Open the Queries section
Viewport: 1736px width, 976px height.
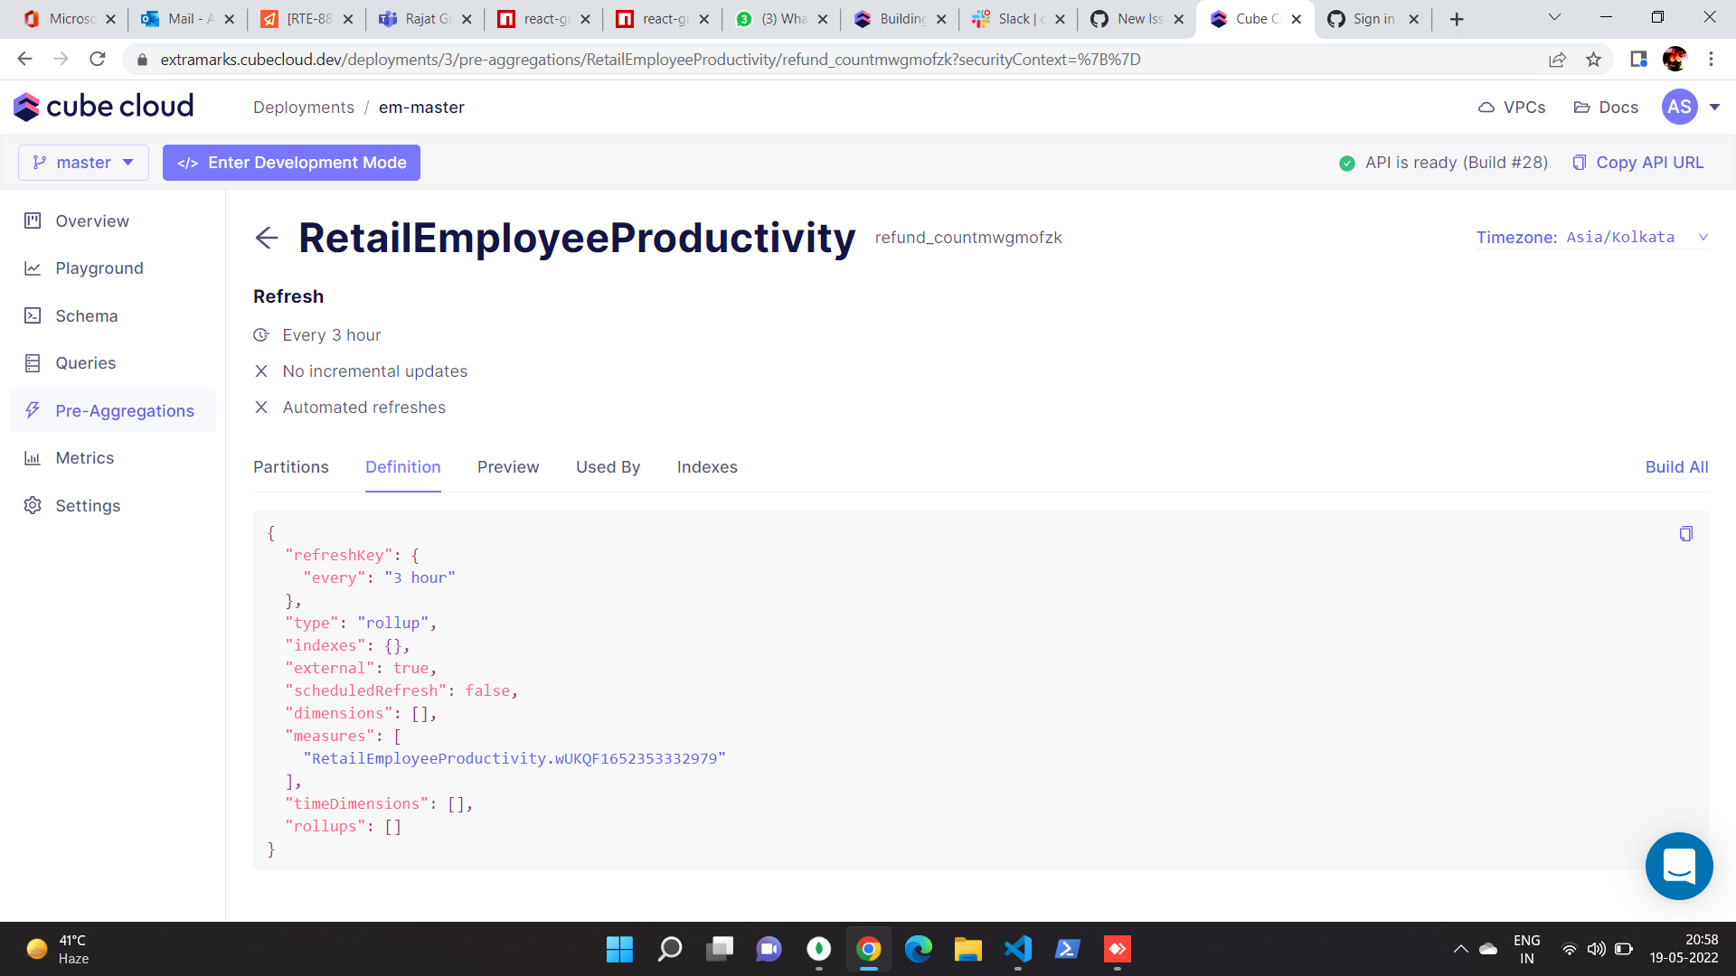[x=85, y=362]
